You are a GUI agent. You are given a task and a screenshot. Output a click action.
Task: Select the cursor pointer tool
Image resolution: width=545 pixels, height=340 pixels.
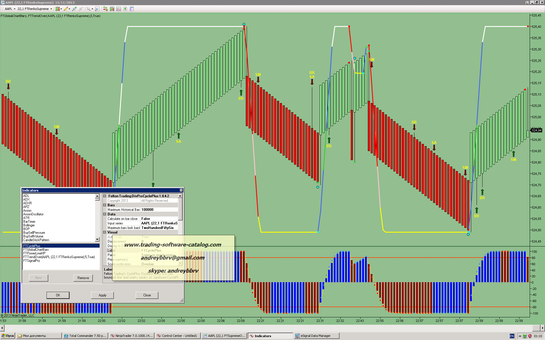[x=89, y=9]
